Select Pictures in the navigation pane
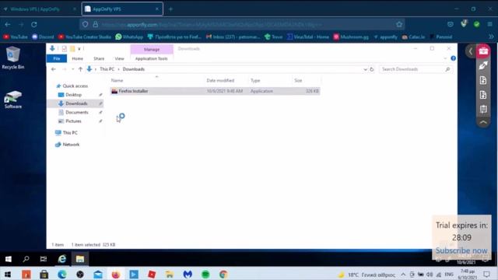 pos(73,121)
